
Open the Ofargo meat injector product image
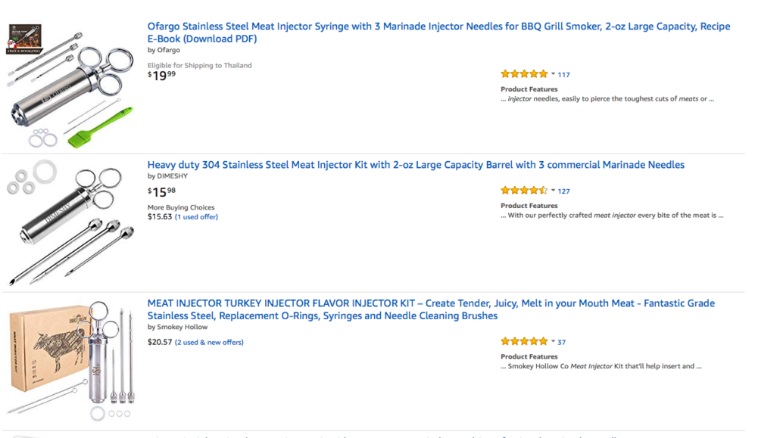(x=70, y=85)
